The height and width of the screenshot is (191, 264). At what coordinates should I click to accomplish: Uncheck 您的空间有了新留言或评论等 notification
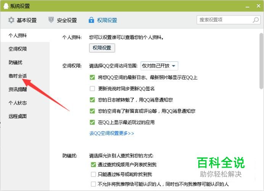92,111
